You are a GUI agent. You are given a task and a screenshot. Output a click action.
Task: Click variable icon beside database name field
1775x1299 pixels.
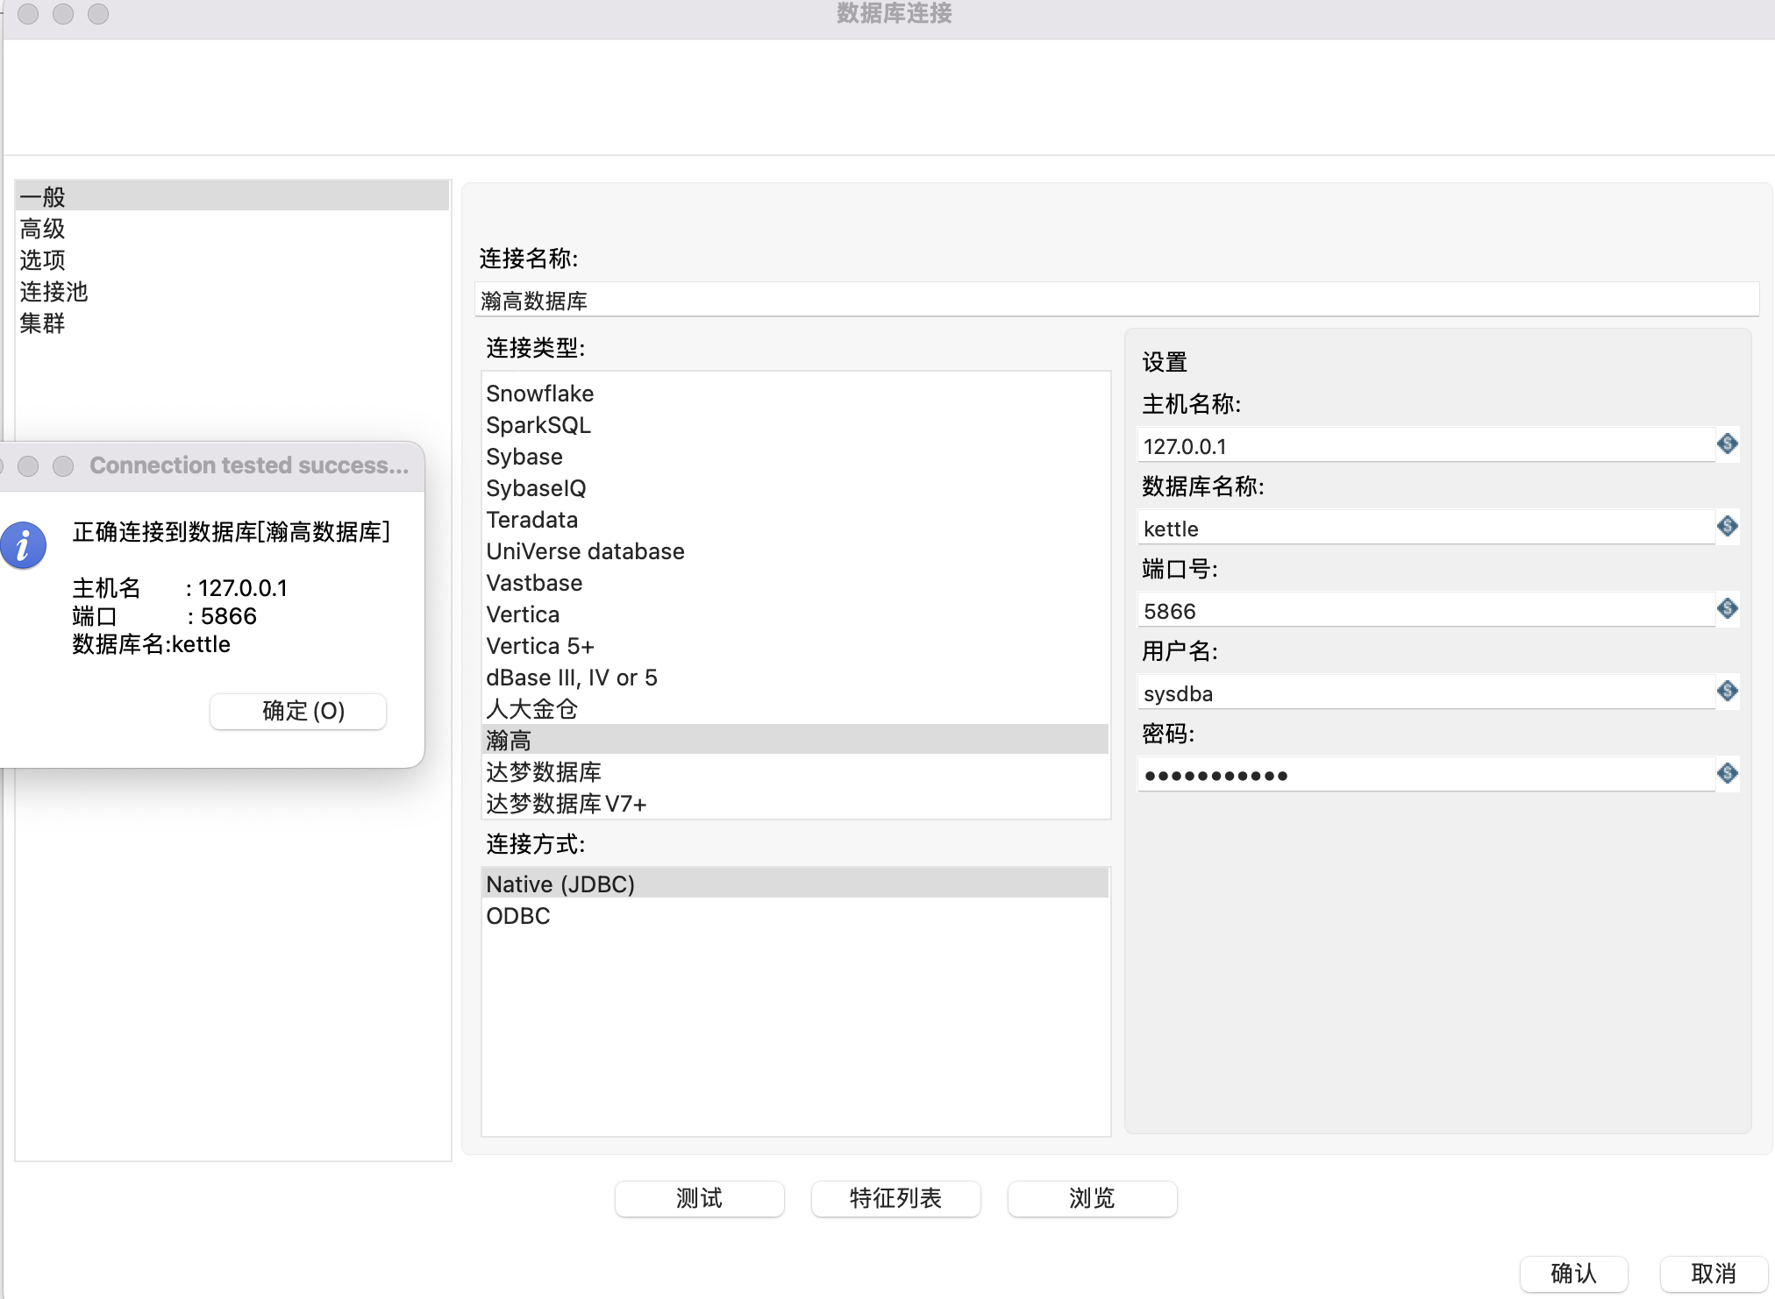pyautogui.click(x=1727, y=526)
